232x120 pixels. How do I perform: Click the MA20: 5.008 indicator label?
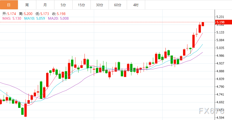58,18
